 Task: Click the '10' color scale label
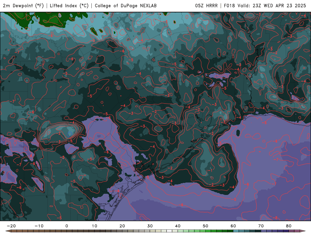(x=94, y=226)
